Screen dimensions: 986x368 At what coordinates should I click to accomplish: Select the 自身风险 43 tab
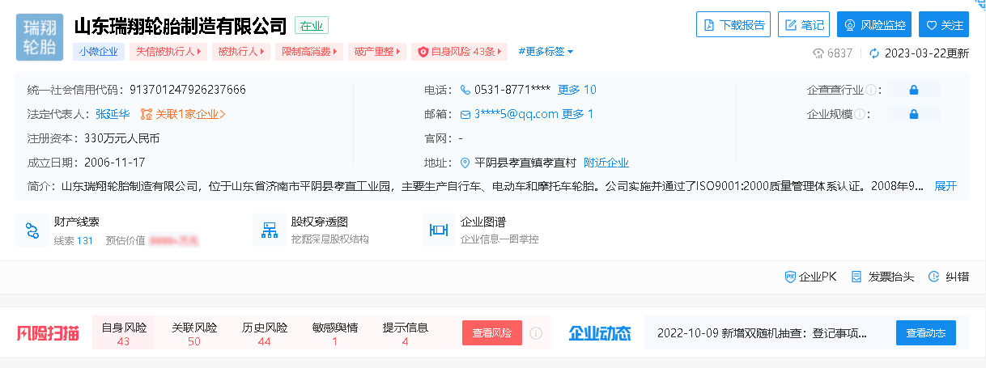pos(124,333)
